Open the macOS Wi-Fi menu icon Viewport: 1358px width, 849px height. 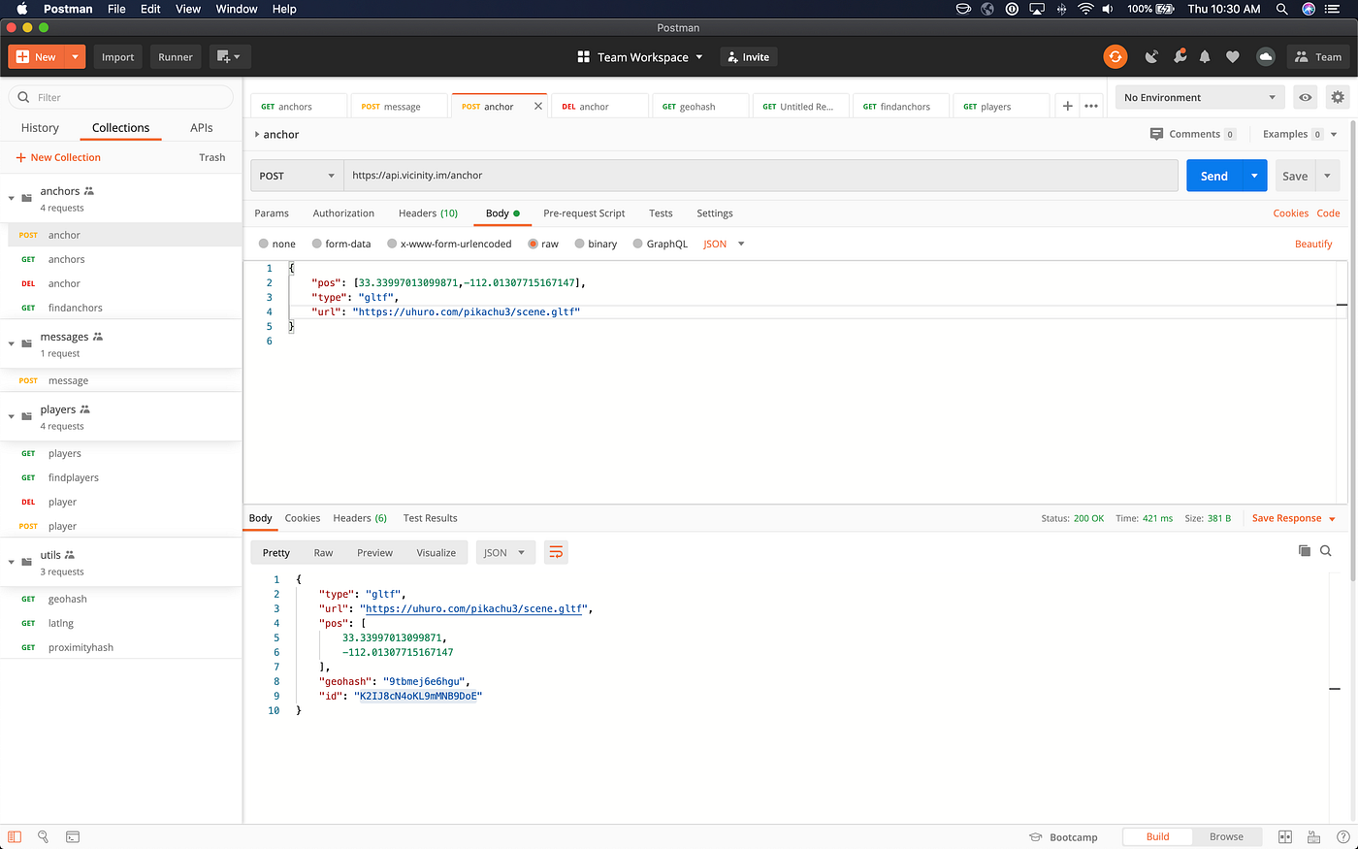click(x=1085, y=9)
